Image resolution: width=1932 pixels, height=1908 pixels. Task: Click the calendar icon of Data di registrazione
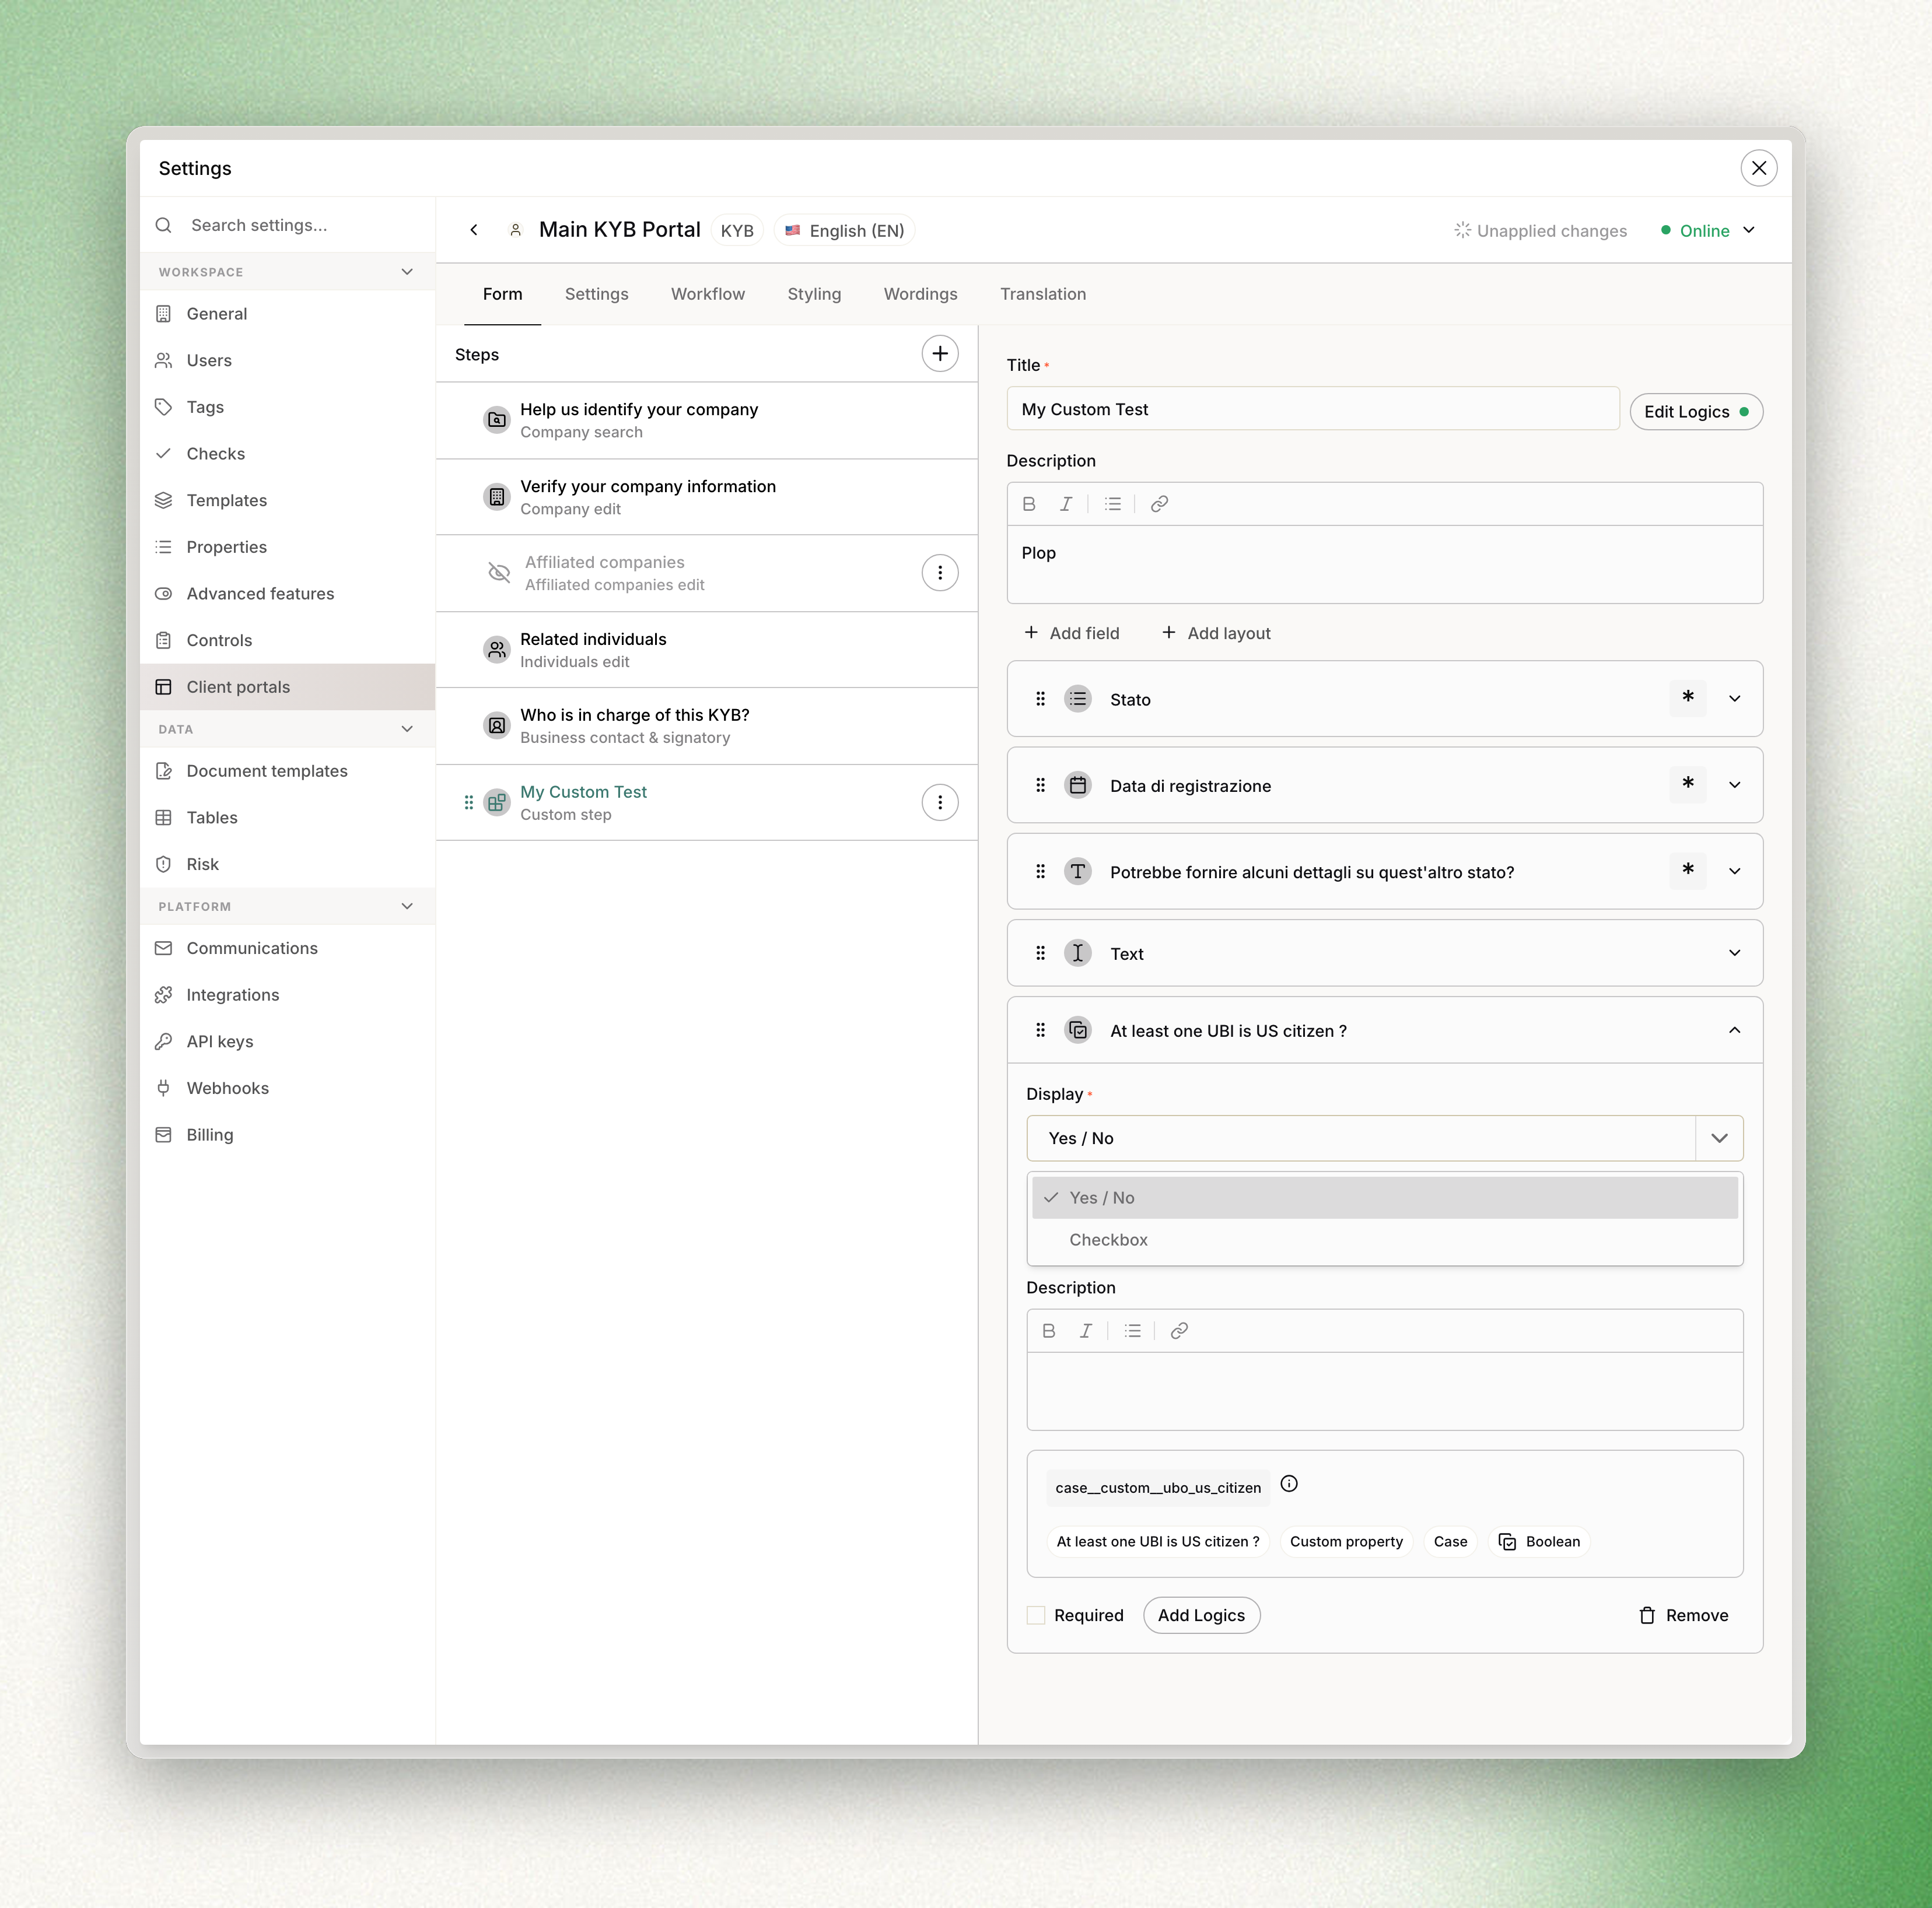click(1078, 785)
